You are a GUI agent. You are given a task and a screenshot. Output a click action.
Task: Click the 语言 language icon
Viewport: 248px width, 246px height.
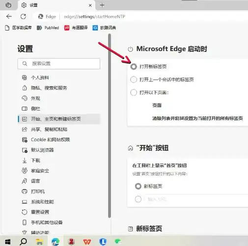click(24, 181)
